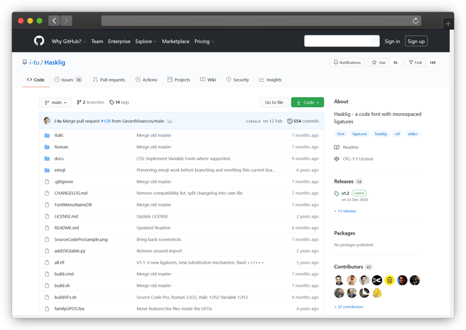Switch to the Pull requests tab

coord(109,80)
